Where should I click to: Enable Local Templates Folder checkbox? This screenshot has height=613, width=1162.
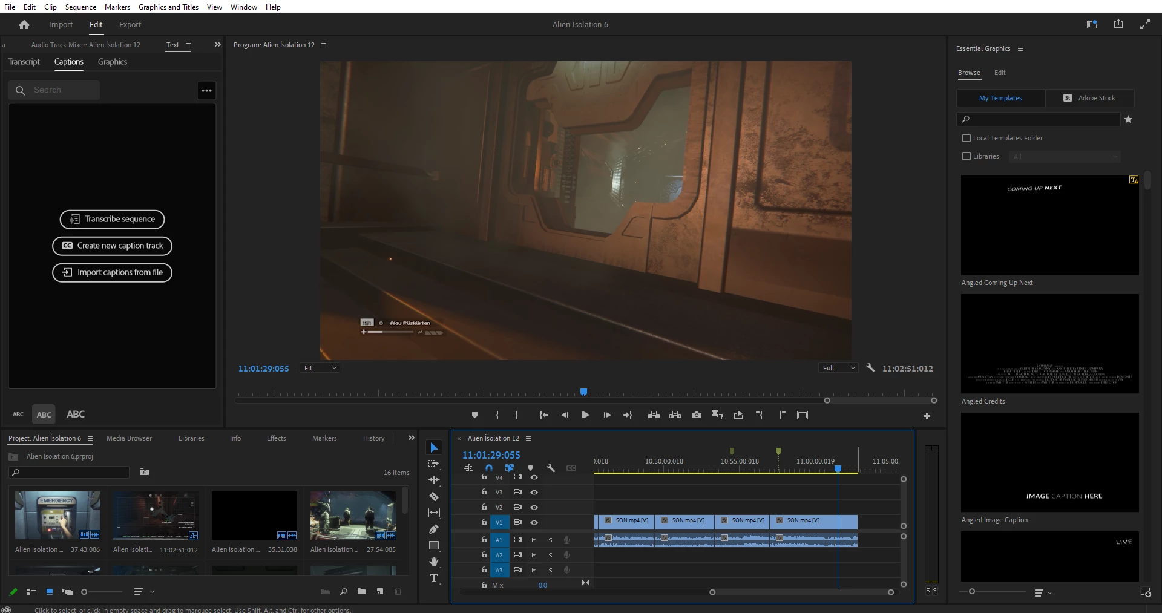click(x=967, y=138)
